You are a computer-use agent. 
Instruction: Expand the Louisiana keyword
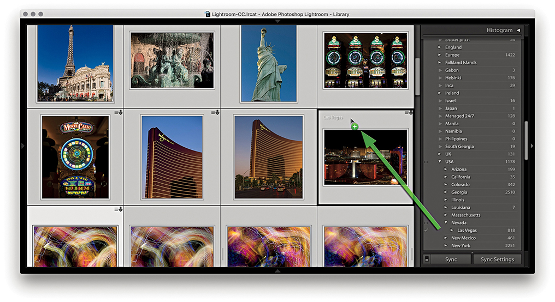tap(446, 207)
